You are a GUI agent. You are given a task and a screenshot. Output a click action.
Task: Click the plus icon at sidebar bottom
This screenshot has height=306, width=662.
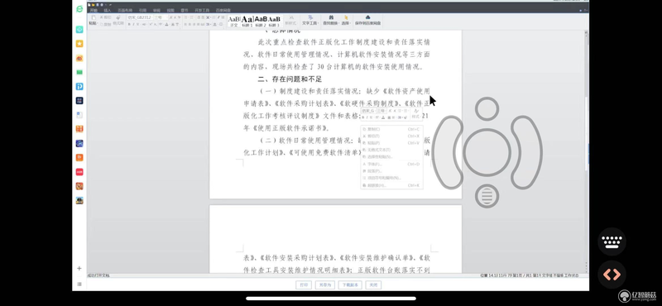tap(79, 269)
